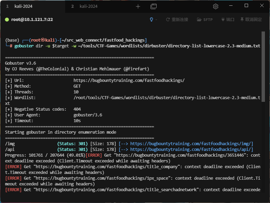
Task: Close the terminal application window
Action: point(262,6)
